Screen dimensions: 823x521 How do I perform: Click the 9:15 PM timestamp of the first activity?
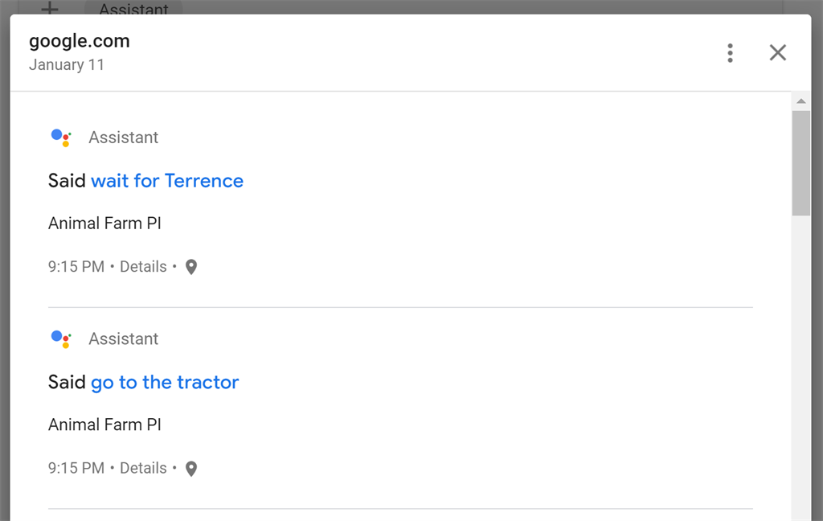[76, 266]
